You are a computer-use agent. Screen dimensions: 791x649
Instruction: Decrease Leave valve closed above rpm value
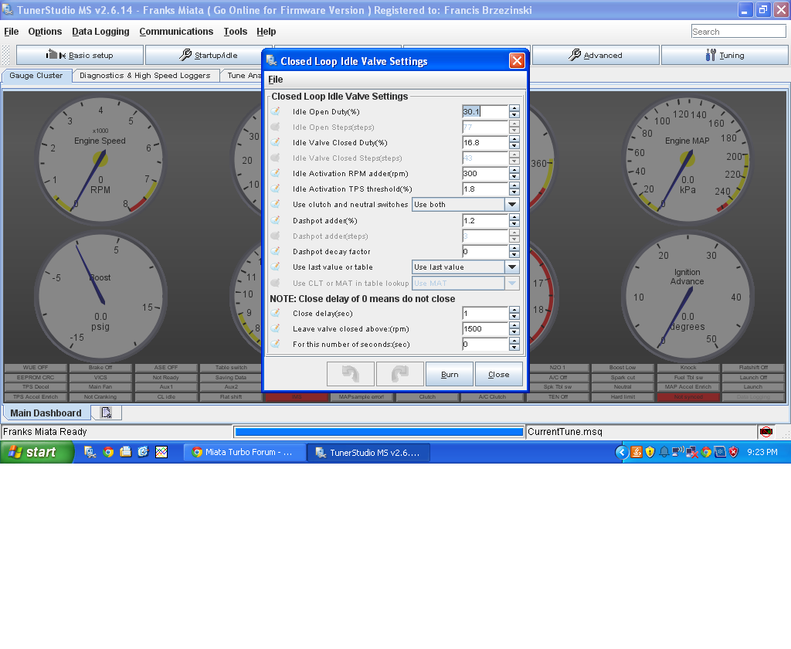[x=514, y=332]
